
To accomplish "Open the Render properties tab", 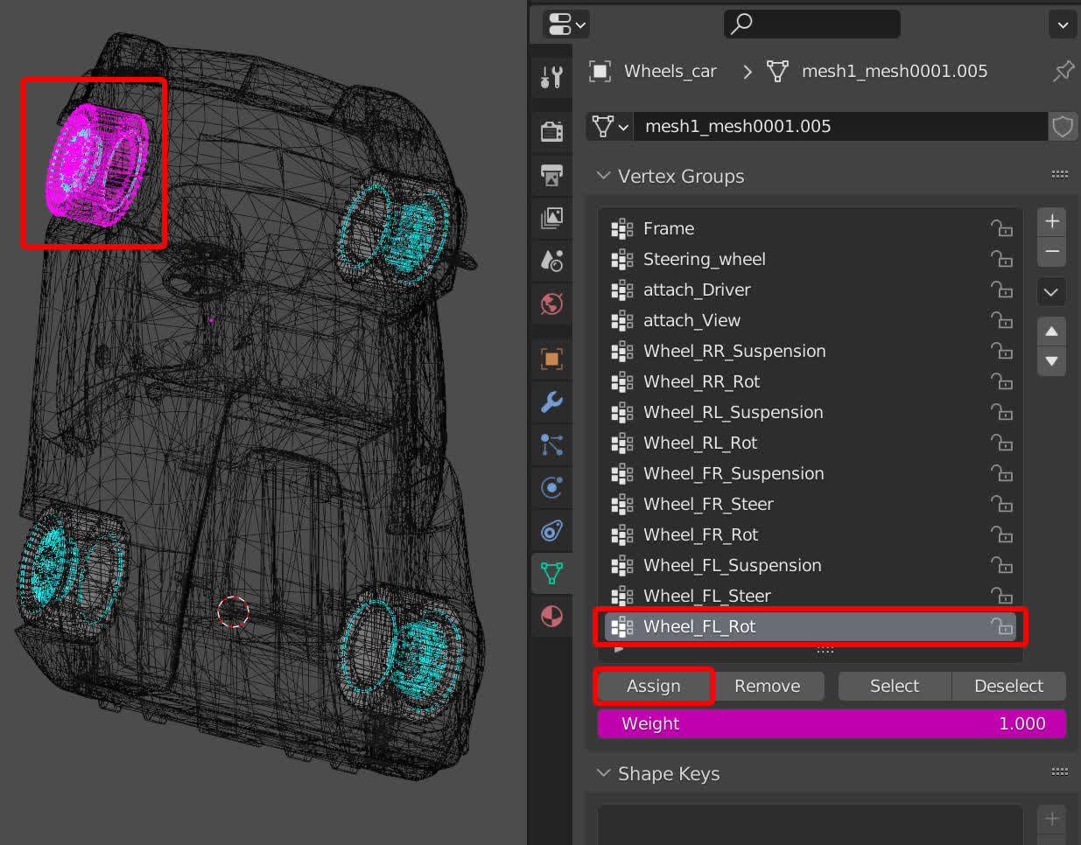I will pos(551,131).
